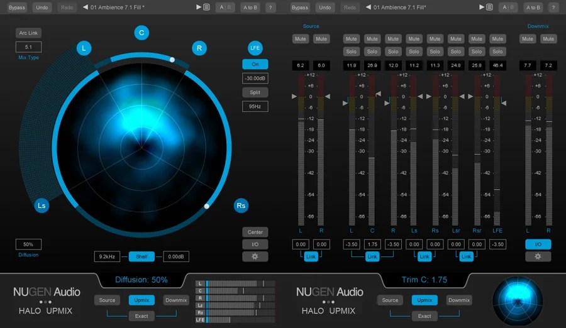Open help question mark in right plugin window
Screen dimensions: 566x328
[x=553, y=7]
